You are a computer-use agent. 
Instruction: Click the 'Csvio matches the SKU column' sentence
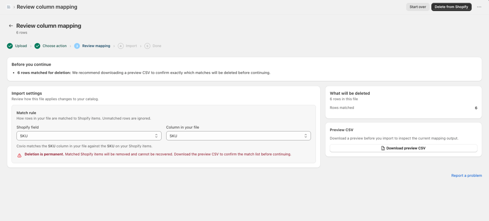[84, 146]
